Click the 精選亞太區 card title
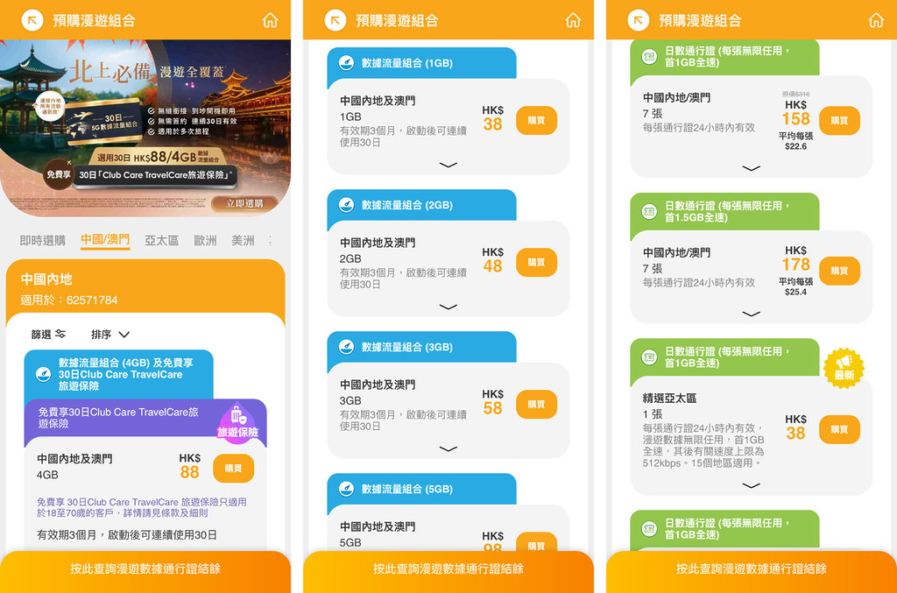Image resolution: width=897 pixels, height=593 pixels. point(670,398)
